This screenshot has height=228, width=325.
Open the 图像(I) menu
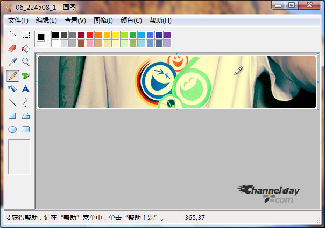coord(103,20)
